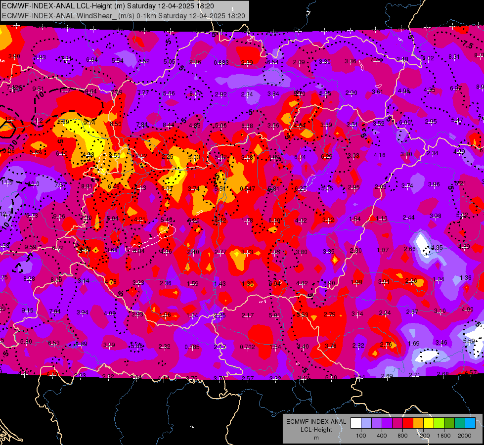Click the lime green legend swatch
Viewport: 484px width, 445px height.
point(439,423)
